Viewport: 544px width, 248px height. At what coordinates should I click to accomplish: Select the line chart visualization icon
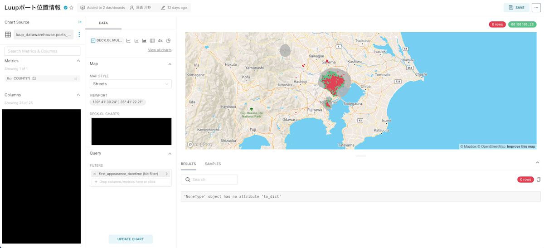(128, 41)
